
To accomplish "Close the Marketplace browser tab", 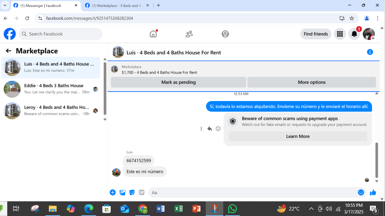I will tap(147, 5).
